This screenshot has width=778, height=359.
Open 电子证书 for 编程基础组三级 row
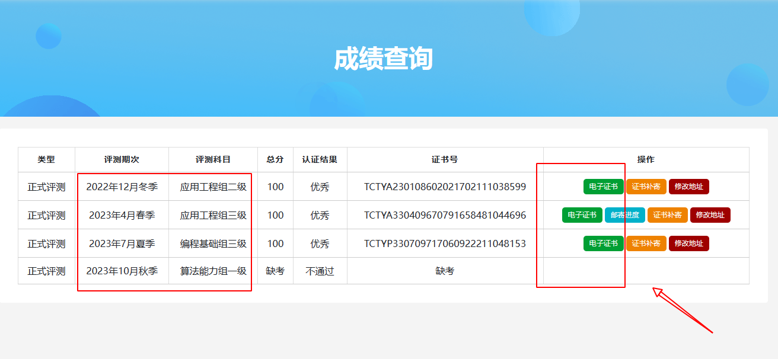tap(604, 243)
